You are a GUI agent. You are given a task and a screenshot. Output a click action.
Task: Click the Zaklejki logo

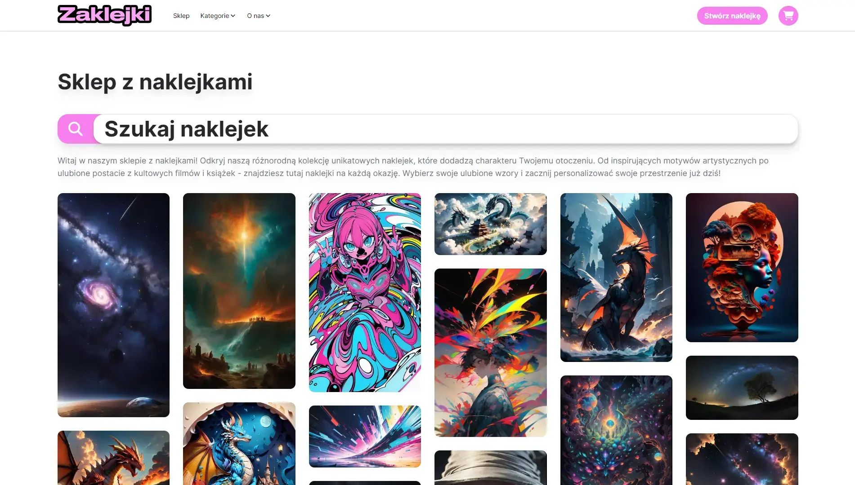pos(104,15)
